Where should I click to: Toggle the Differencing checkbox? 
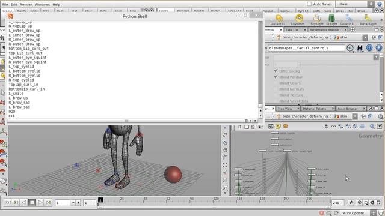click(276, 71)
